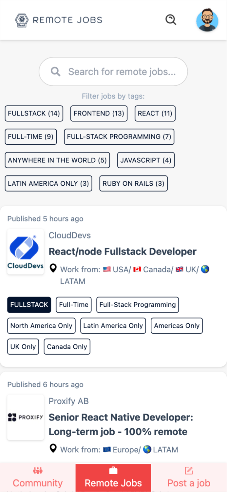Open the CloudDevs React/node Fullstack Developer listing
Viewport: 227px width, 492px height.
click(123, 251)
